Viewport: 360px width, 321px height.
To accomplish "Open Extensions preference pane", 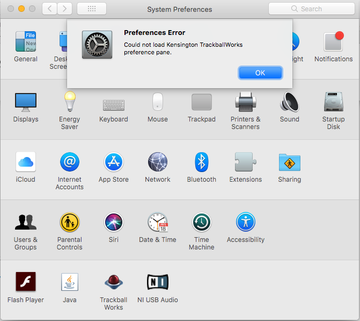I will 245,167.
